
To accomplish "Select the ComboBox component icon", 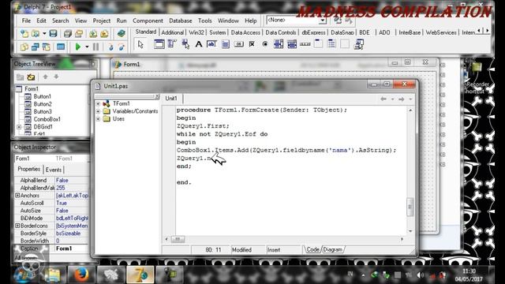I will [x=292, y=44].
